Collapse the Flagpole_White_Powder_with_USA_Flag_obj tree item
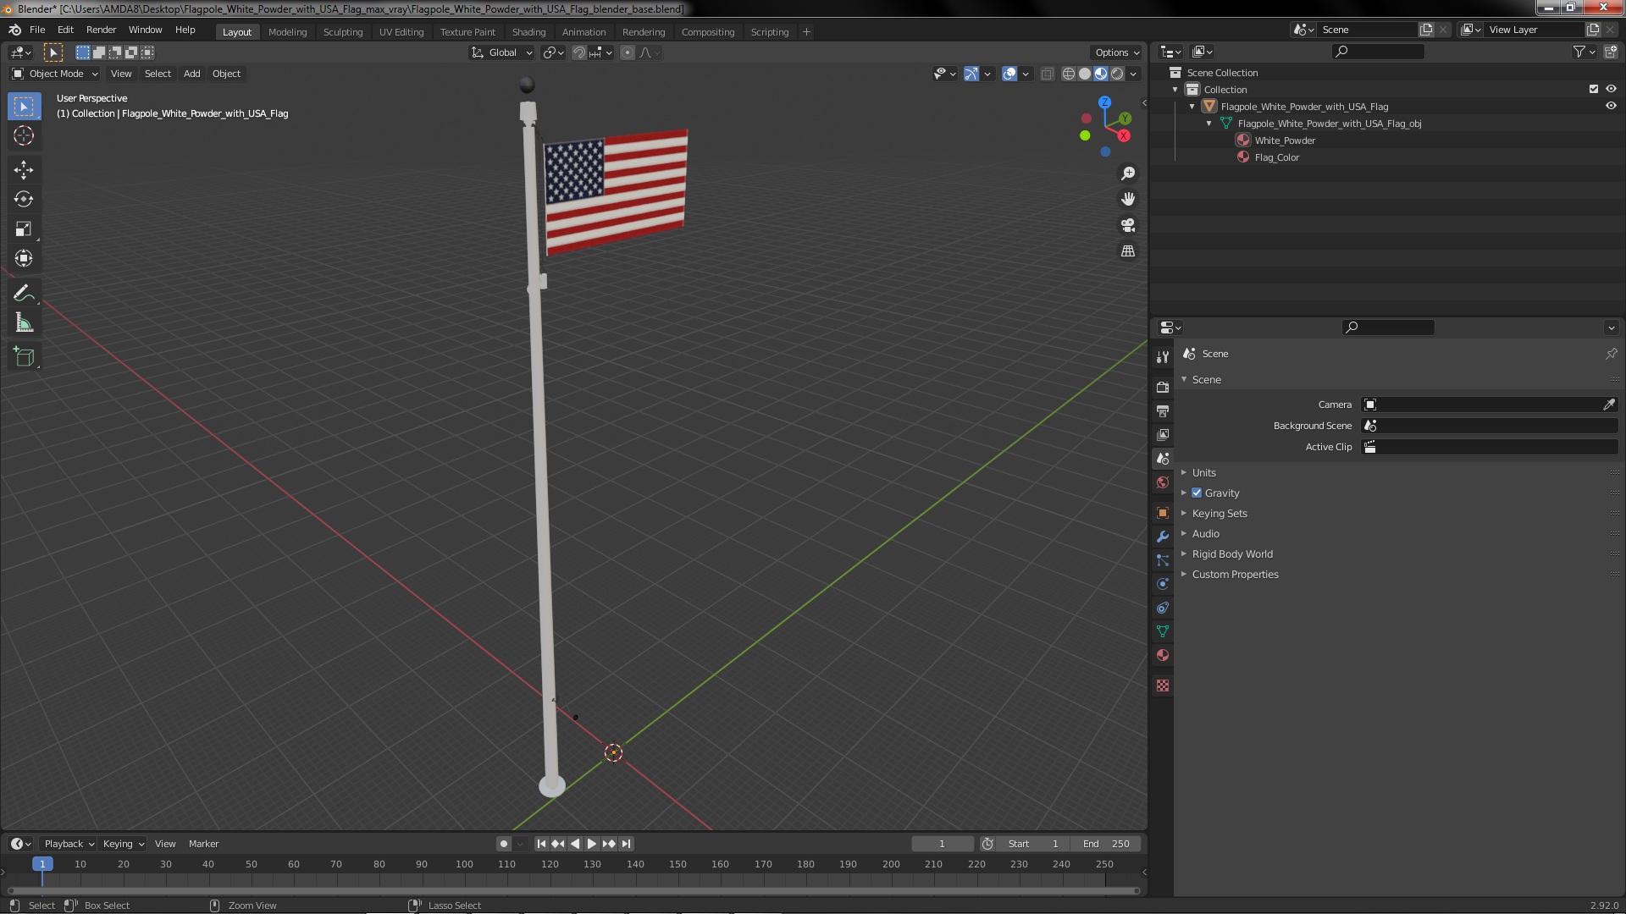Viewport: 1626px width, 914px height. pyautogui.click(x=1209, y=124)
